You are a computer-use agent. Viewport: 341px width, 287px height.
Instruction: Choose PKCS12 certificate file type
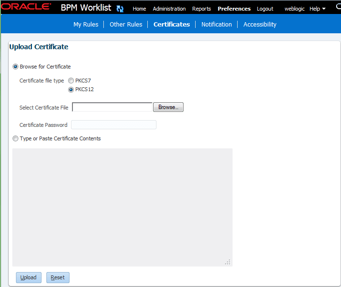click(x=71, y=90)
